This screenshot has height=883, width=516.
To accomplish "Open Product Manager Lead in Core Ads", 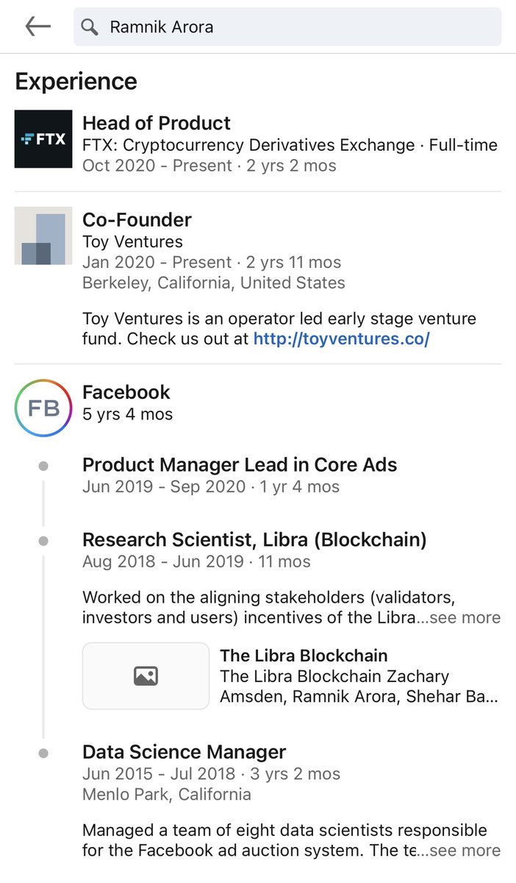I will coord(240,465).
